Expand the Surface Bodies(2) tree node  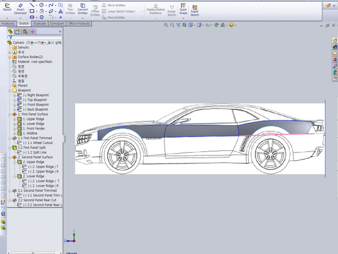9,57
